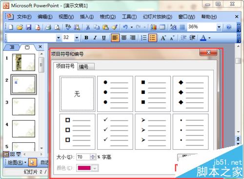Open the 格式(O) menu

tap(108, 17)
